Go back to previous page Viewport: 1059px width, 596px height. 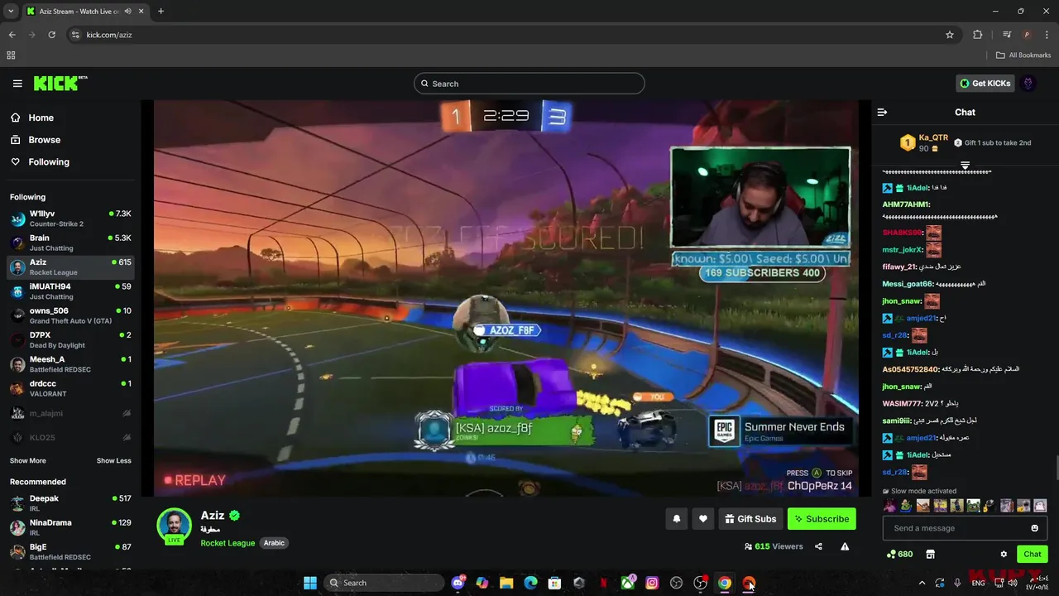pos(12,35)
